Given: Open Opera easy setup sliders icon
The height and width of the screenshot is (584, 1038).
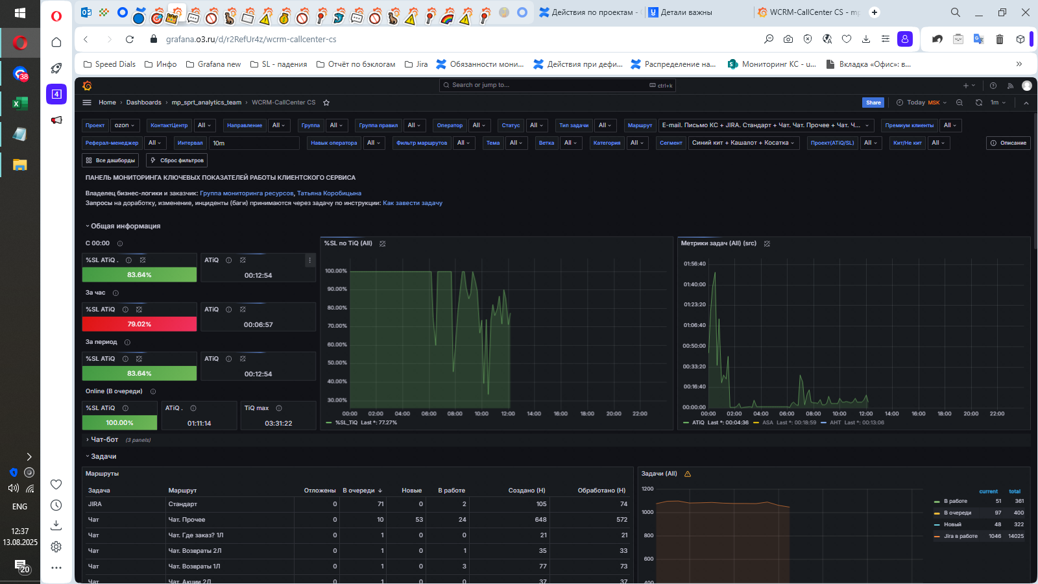Looking at the screenshot, I should click(886, 39).
